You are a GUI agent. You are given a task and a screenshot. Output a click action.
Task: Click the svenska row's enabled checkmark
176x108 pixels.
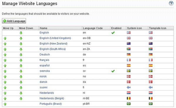tap(113, 71)
